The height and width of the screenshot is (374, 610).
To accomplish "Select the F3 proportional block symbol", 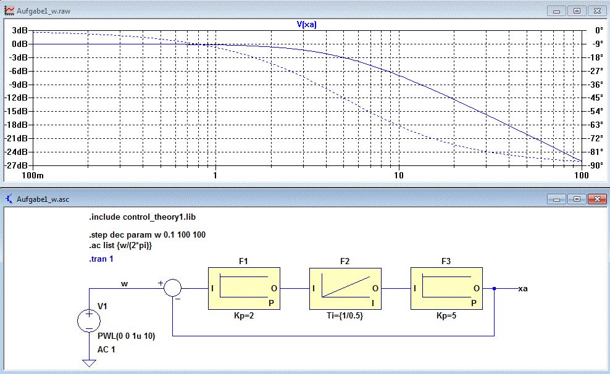I will 446,288.
